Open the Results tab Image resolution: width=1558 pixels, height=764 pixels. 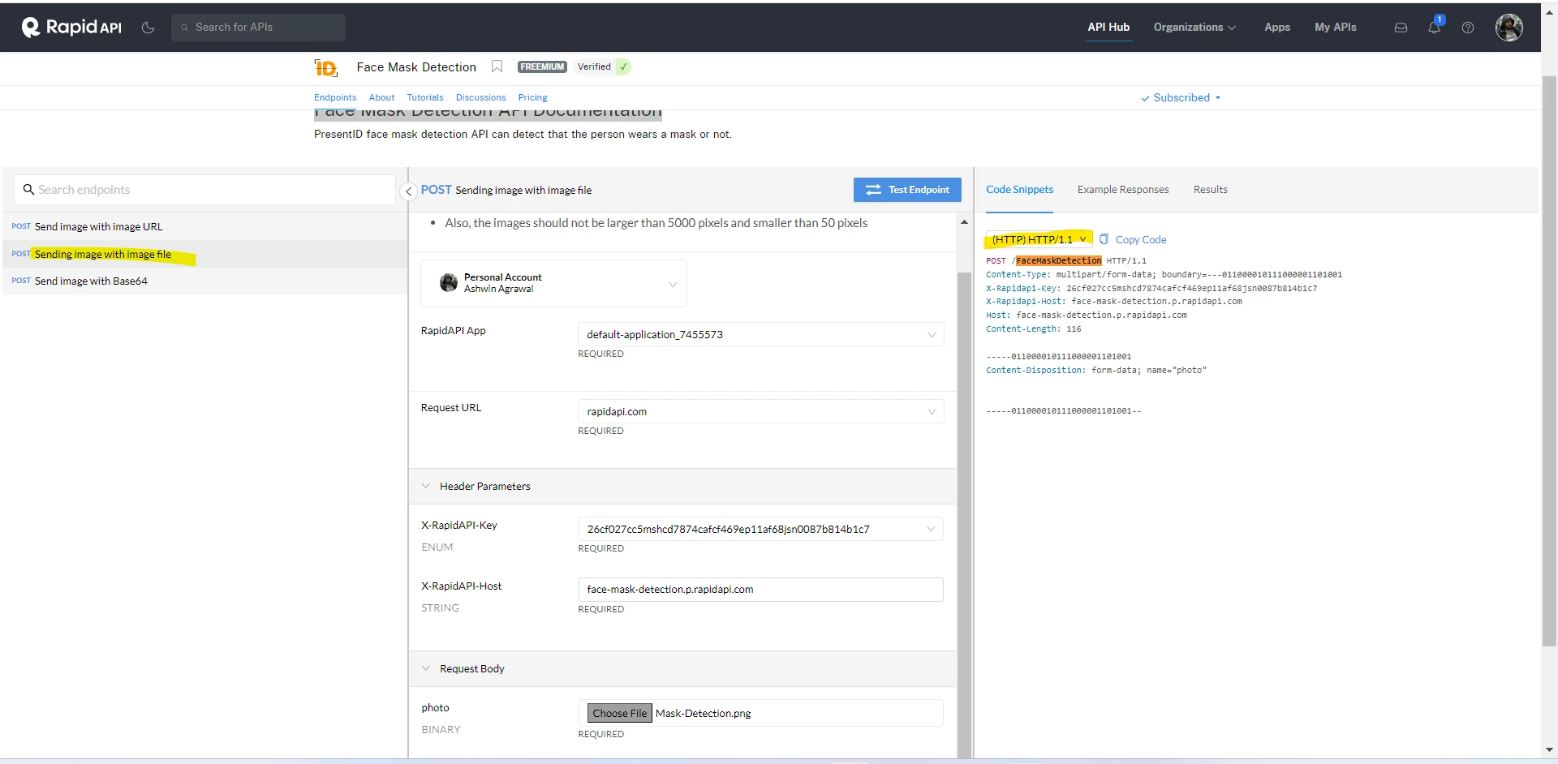1210,190
